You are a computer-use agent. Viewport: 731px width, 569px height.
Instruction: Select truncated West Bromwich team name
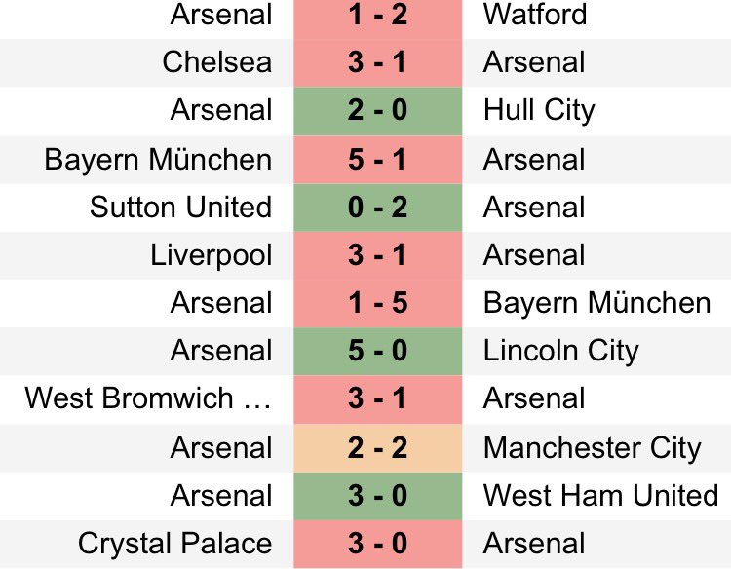148,398
